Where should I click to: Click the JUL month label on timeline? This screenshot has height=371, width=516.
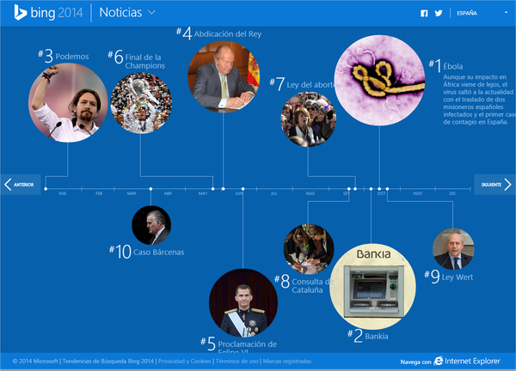click(273, 193)
